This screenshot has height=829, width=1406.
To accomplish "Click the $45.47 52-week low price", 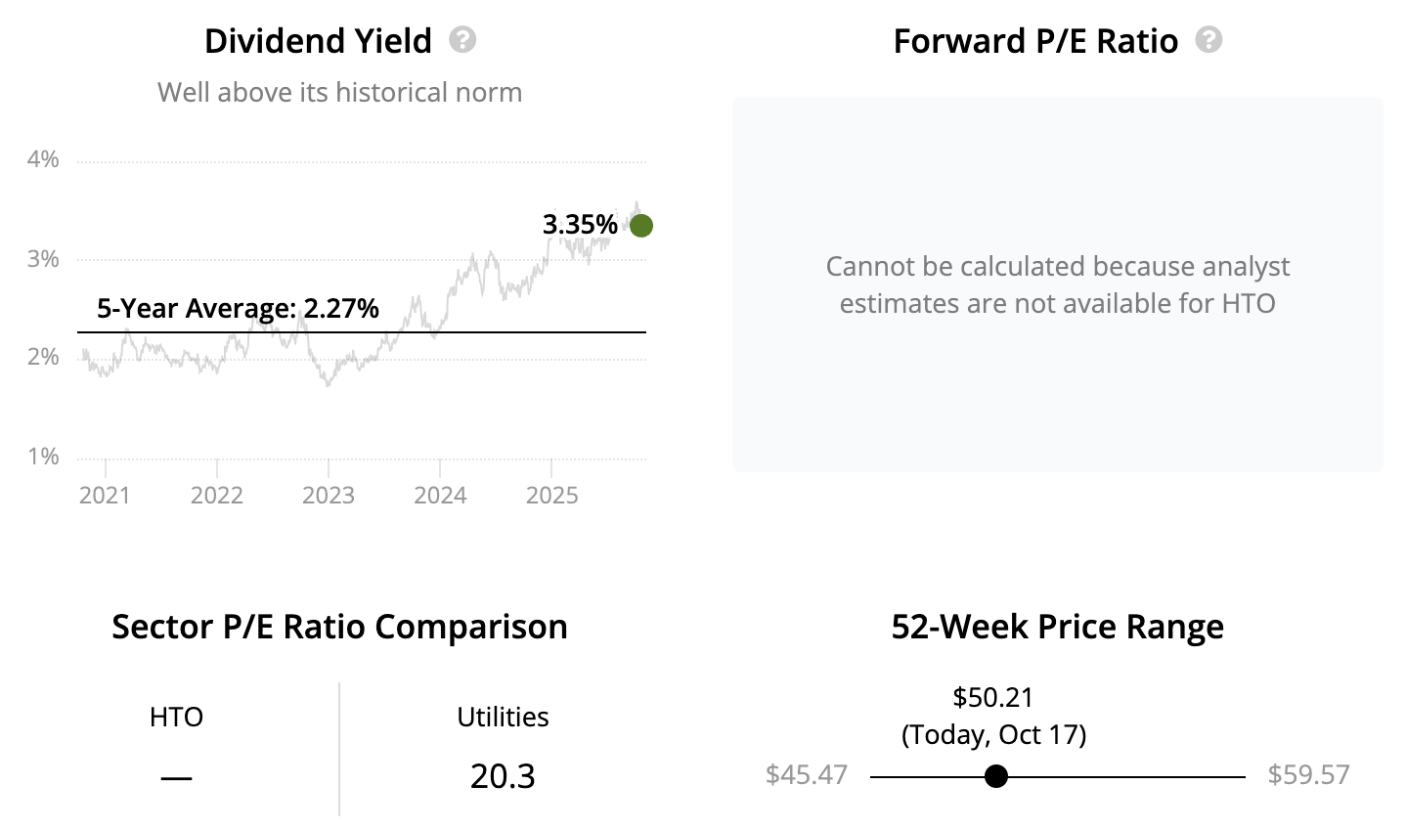I will coord(807,775).
